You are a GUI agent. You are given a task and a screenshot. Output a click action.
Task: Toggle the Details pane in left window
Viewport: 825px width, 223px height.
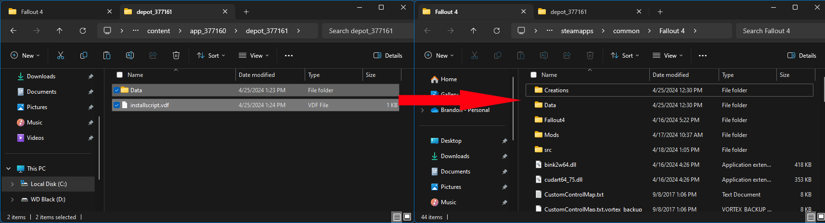(388, 55)
